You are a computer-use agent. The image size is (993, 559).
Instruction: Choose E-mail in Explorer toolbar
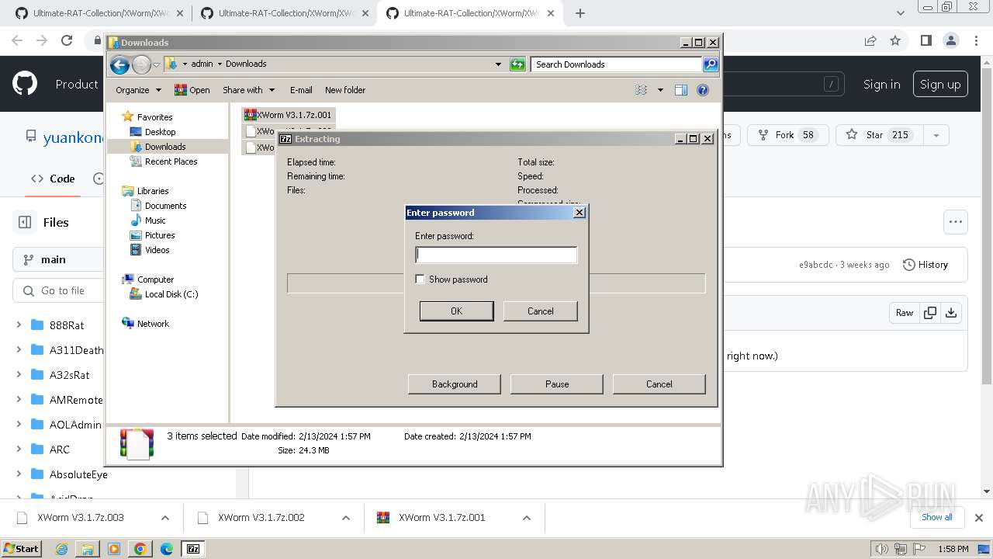pos(301,90)
